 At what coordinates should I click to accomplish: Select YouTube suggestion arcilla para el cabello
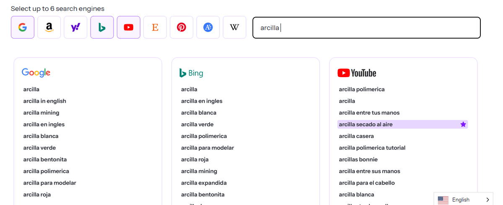pyautogui.click(x=367, y=183)
